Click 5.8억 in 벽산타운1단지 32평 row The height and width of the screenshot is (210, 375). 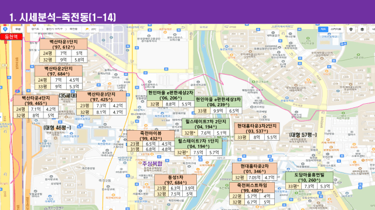pyautogui.click(x=79, y=60)
